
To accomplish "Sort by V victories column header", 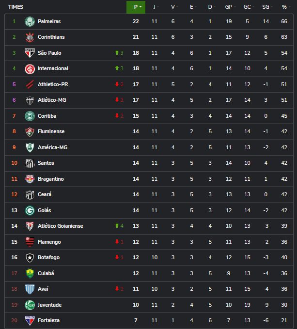I will point(173,7).
